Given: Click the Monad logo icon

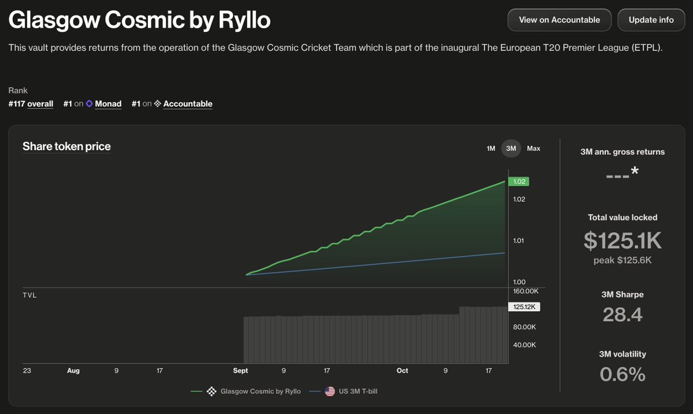Looking at the screenshot, I should coord(90,104).
